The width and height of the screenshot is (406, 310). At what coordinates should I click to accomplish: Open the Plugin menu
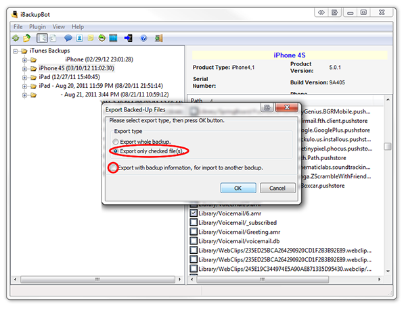pyautogui.click(x=37, y=26)
